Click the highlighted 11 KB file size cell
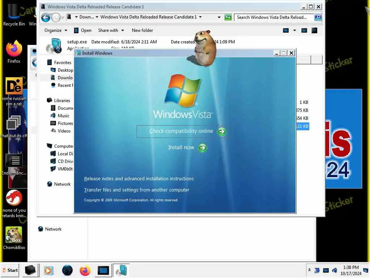 pos(302,126)
